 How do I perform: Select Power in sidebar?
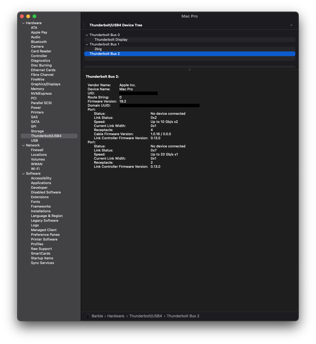[36, 108]
